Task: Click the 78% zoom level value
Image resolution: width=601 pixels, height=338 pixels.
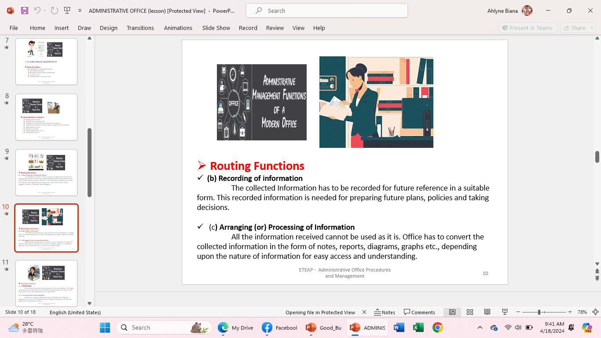Action: click(x=582, y=312)
